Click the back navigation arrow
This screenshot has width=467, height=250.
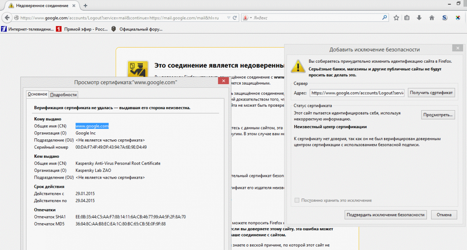(x=7, y=18)
